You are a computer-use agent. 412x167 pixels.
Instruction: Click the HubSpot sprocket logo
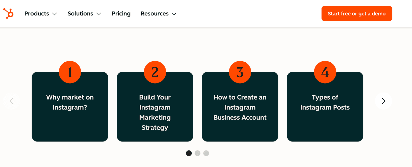pos(8,13)
